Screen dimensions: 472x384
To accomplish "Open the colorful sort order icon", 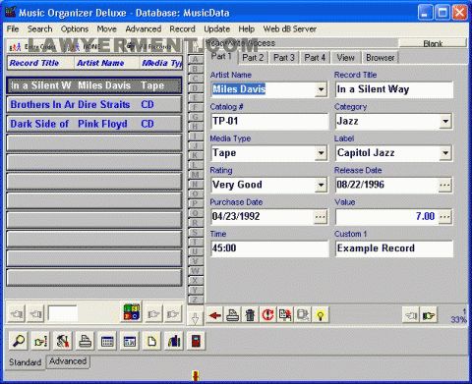I will [132, 312].
